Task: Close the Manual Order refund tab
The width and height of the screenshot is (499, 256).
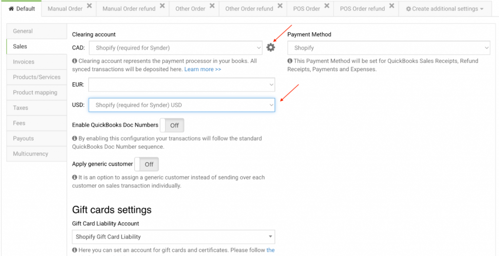Action: [x=162, y=6]
